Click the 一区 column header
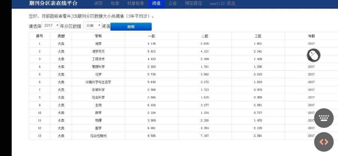338x156 pixels. tap(151, 36)
